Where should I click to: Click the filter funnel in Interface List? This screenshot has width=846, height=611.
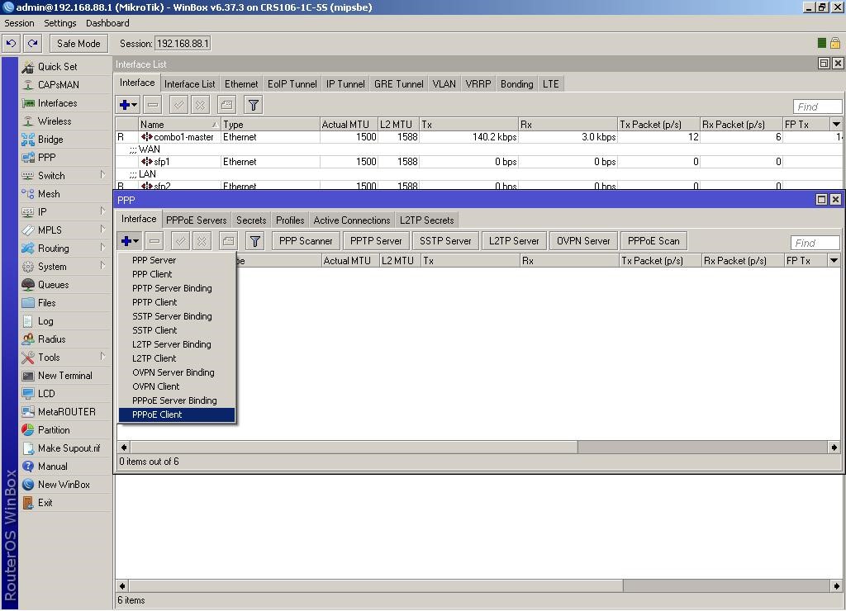(x=254, y=105)
